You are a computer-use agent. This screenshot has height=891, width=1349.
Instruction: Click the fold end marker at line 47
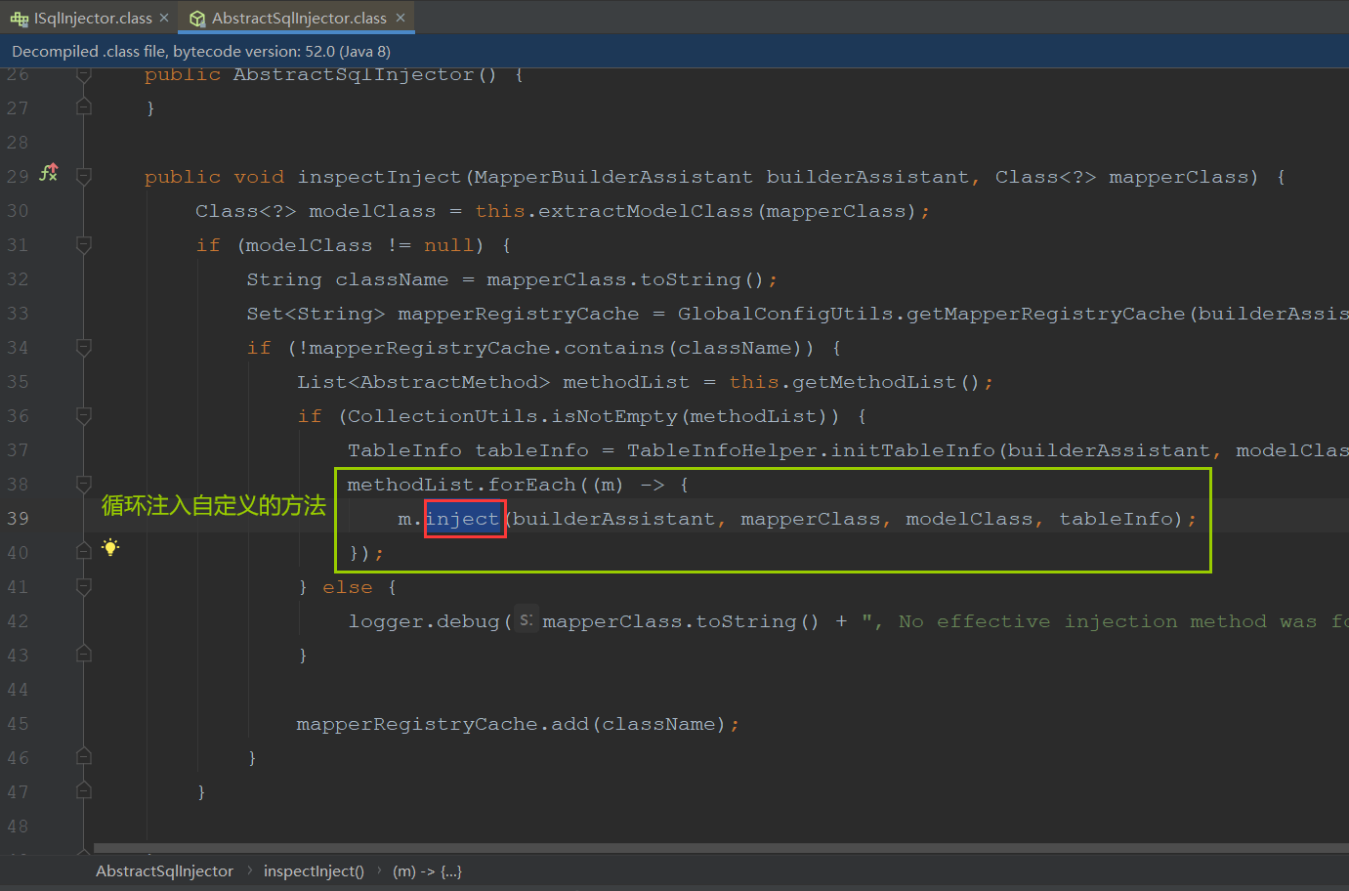point(84,791)
